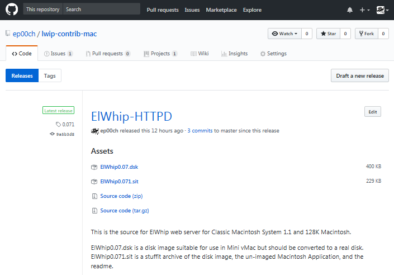This screenshot has width=394, height=275.
Task: Select the Releases view
Action: click(x=22, y=75)
